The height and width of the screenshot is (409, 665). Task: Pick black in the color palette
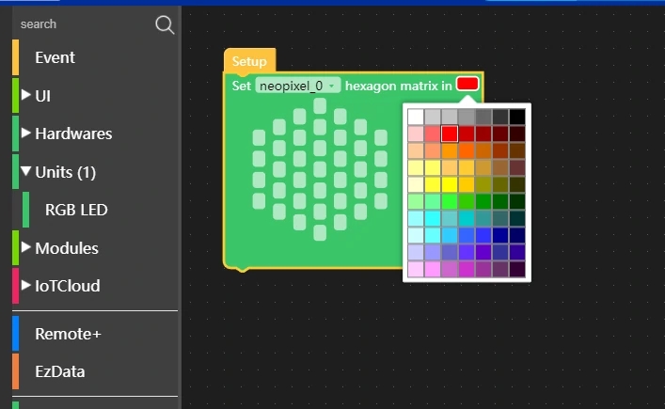coord(517,117)
